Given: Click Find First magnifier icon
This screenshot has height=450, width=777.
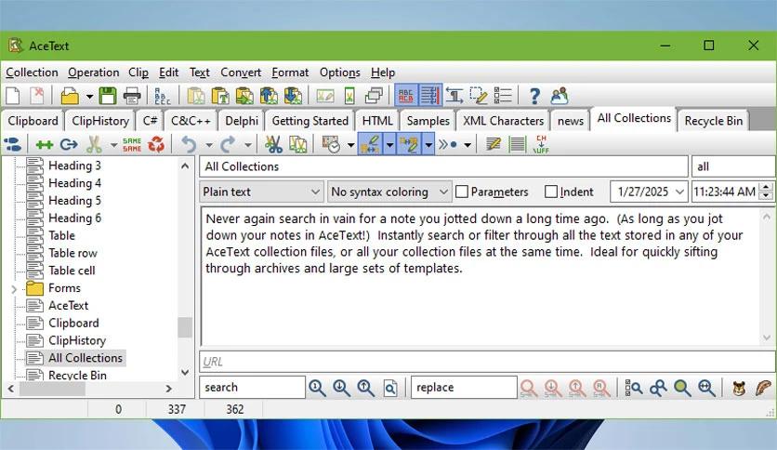Looking at the screenshot, I should [x=317, y=388].
